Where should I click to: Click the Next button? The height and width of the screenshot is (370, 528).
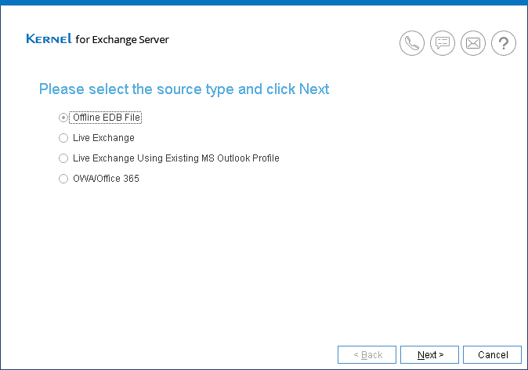pos(429,355)
